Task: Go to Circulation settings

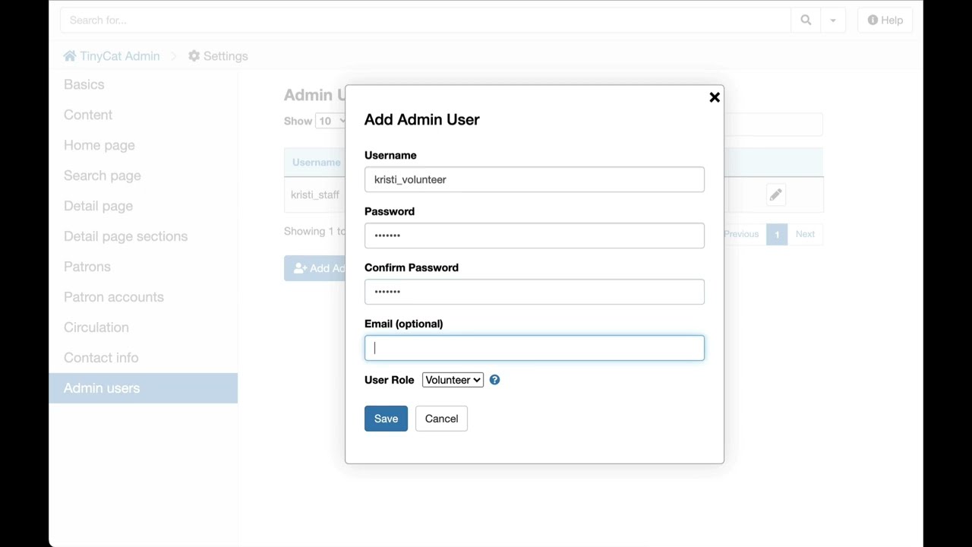Action: [96, 327]
